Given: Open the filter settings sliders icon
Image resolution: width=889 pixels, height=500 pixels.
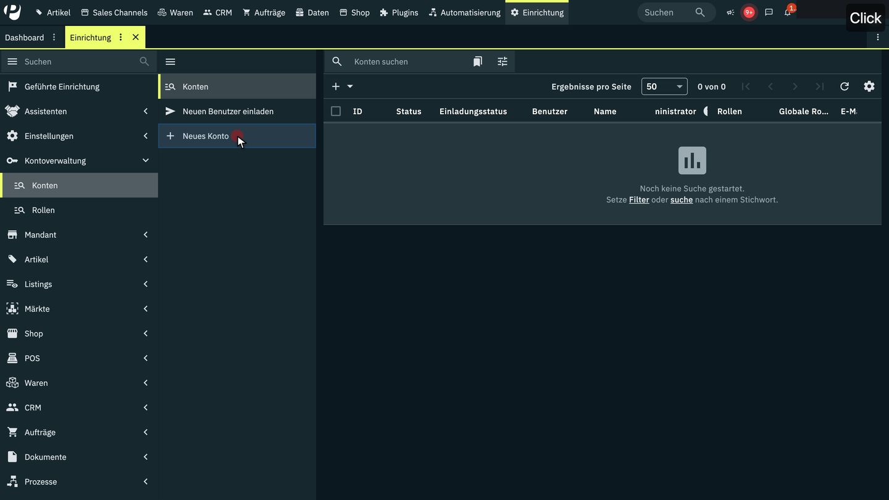Looking at the screenshot, I should [503, 62].
